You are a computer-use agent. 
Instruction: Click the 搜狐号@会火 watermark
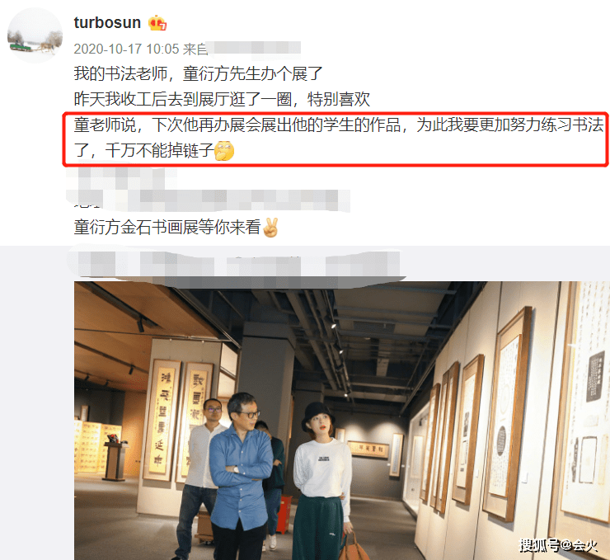click(558, 545)
